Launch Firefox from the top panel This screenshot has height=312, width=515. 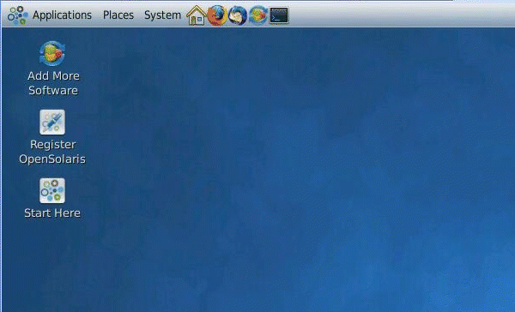[x=217, y=15]
